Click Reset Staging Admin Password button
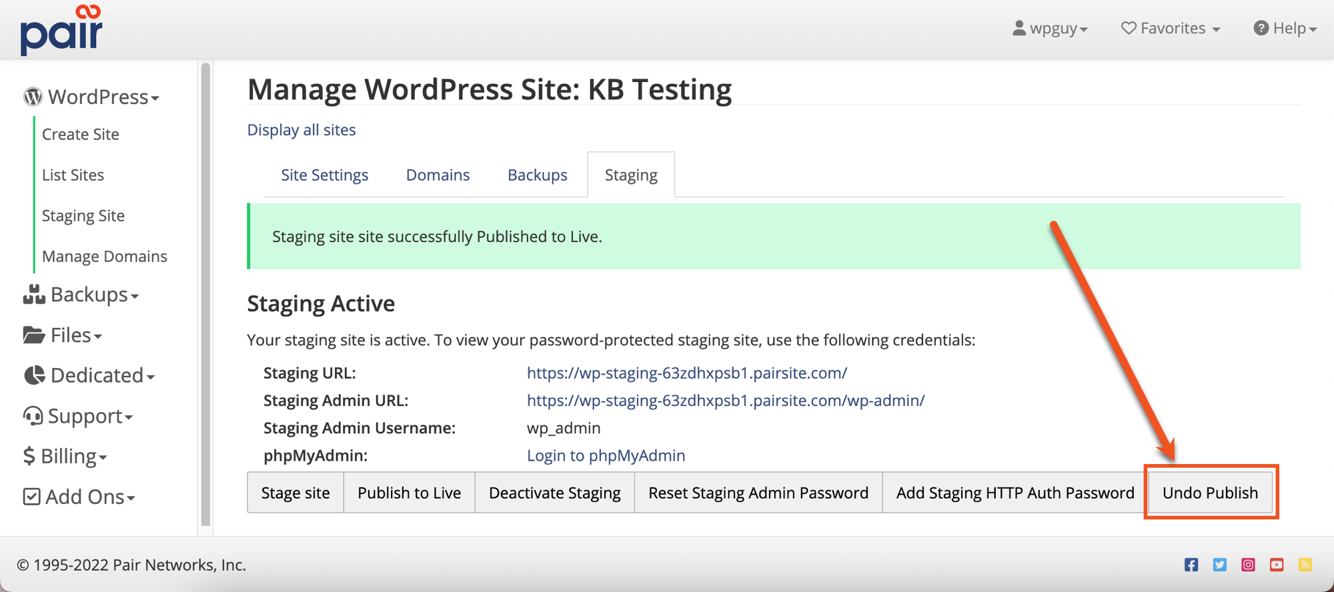 point(758,493)
